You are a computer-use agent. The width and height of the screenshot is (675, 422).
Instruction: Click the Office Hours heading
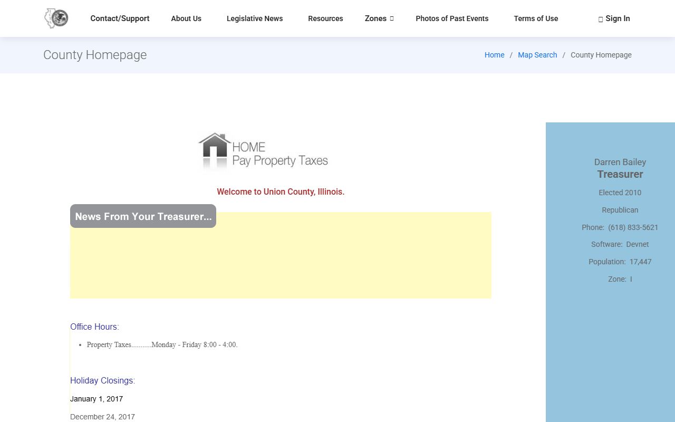coord(94,327)
